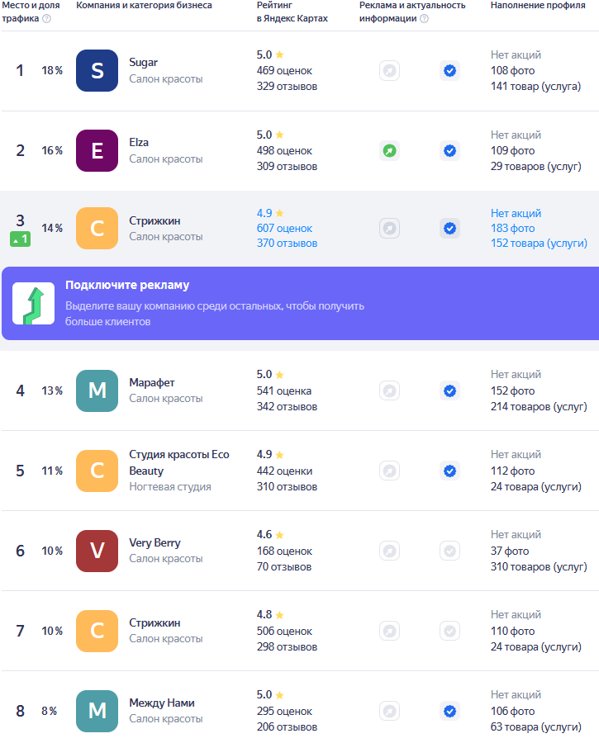The image size is (599, 743).
Task: Click the help icon next to «Место и доля трафика»
Action: click(46, 18)
